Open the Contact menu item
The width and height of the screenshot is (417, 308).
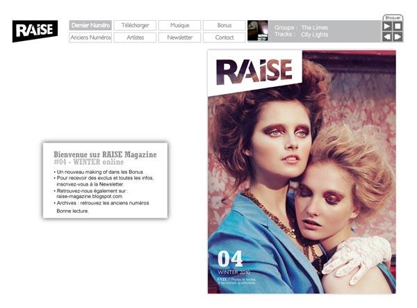pos(224,38)
